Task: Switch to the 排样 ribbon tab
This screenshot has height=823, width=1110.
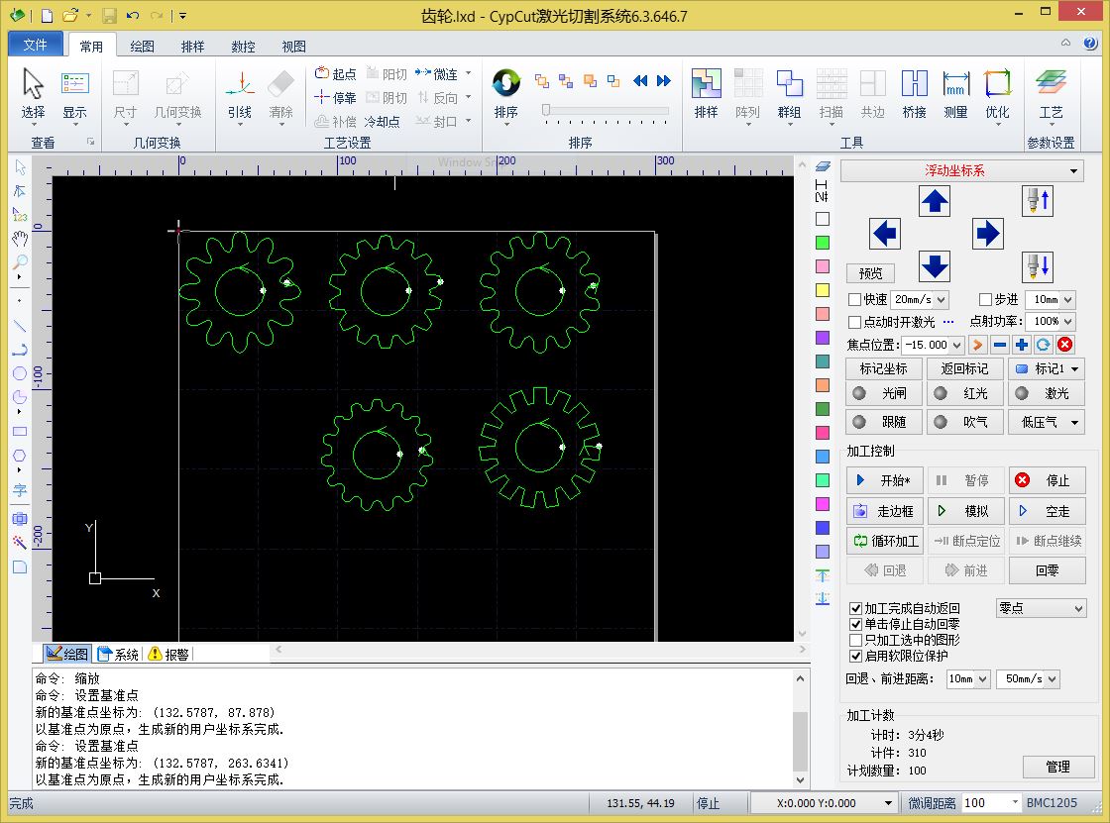Action: coord(192,46)
